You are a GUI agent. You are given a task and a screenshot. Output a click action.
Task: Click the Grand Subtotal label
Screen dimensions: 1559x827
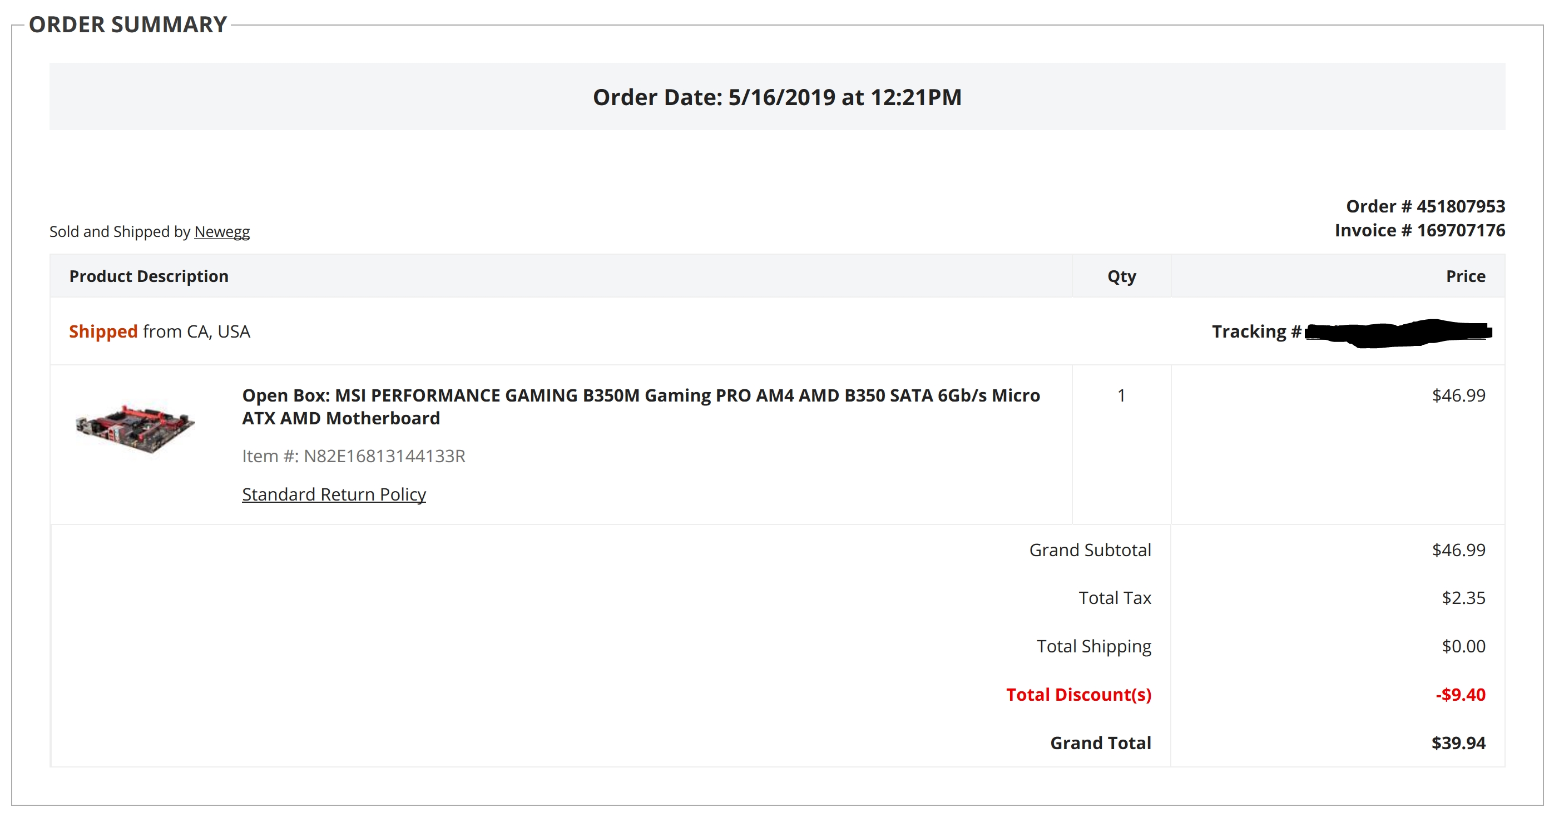pyautogui.click(x=1091, y=549)
